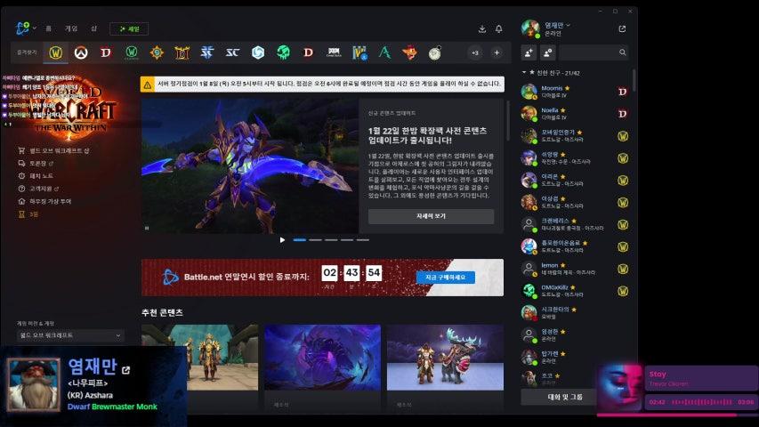The width and height of the screenshot is (759, 427).
Task: Click the hourglass countdown item
Action: click(28, 214)
